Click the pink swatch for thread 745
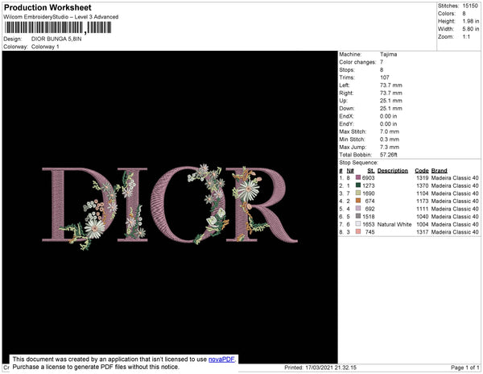The height and width of the screenshot is (374, 483). [358, 231]
